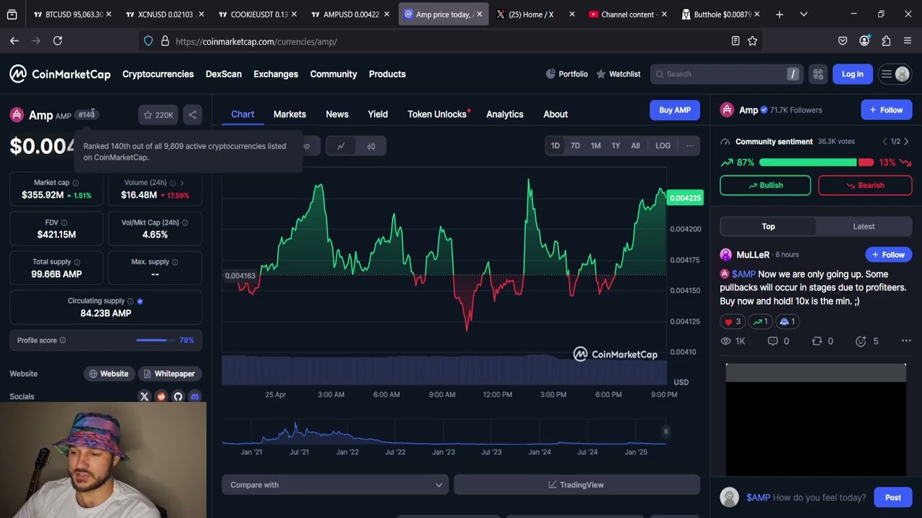Switch to the Markets tab

click(x=290, y=114)
